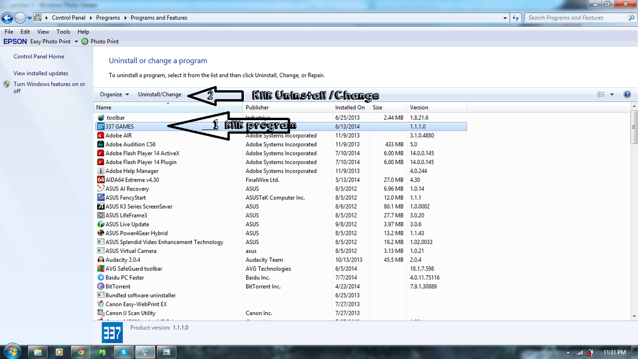Click the Search Programs and Features field
The width and height of the screenshot is (638, 359).
(580, 18)
